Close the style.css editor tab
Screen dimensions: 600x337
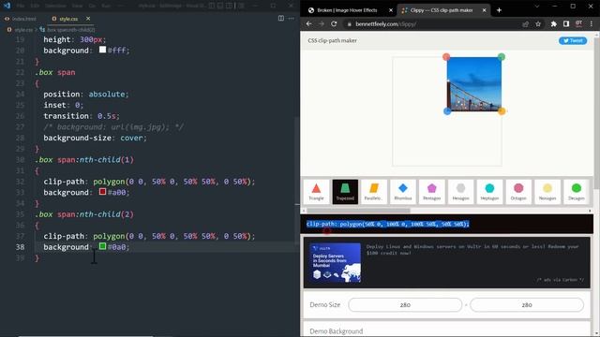[x=88, y=19]
